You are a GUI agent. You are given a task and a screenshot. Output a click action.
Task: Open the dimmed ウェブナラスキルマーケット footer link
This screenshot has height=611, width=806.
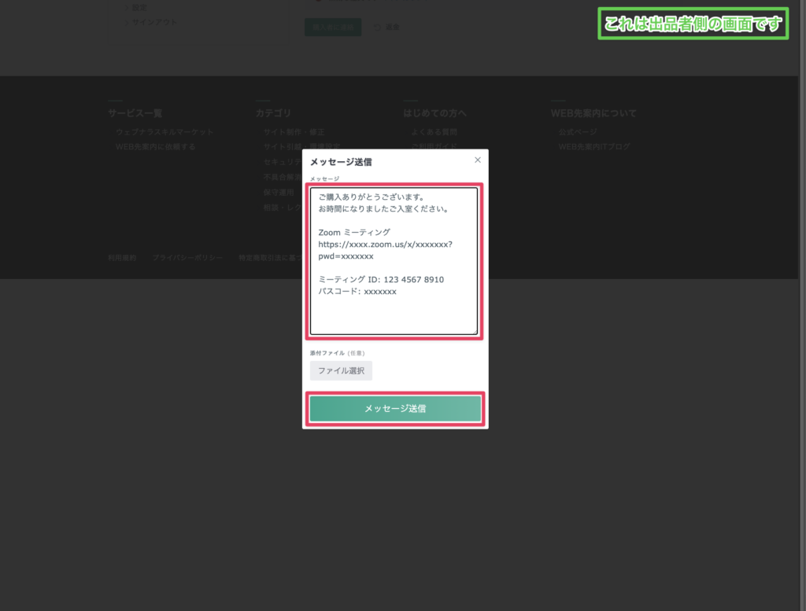(x=165, y=132)
